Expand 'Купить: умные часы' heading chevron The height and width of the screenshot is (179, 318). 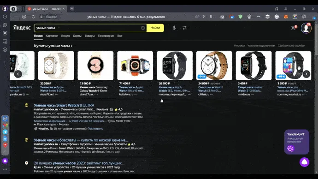(71, 46)
